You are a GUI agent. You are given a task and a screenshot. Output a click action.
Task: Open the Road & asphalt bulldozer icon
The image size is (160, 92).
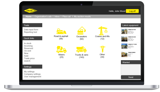coord(62,31)
